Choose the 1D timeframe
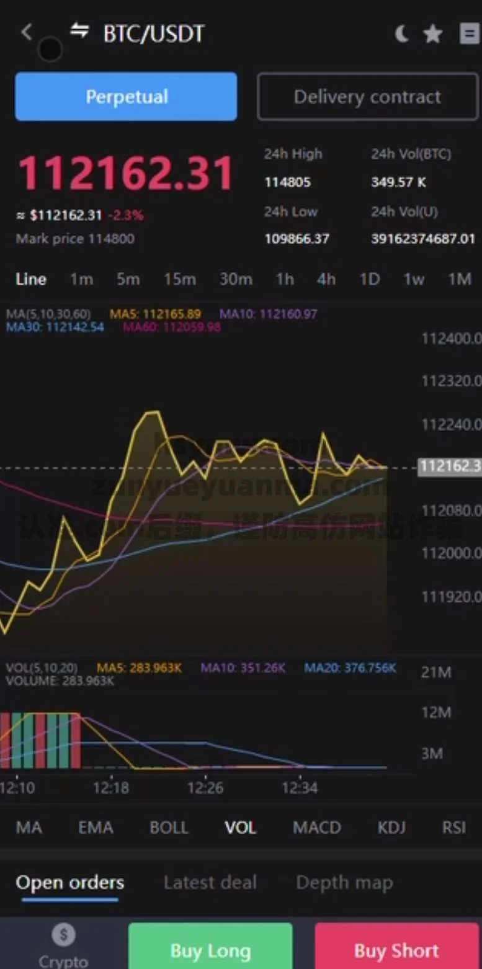 coord(369,279)
